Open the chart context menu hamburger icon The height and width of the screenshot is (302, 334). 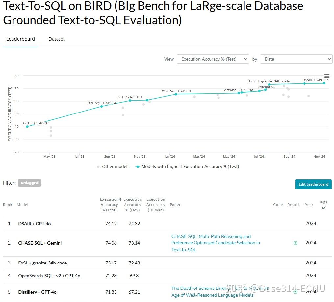pyautogui.click(x=327, y=76)
